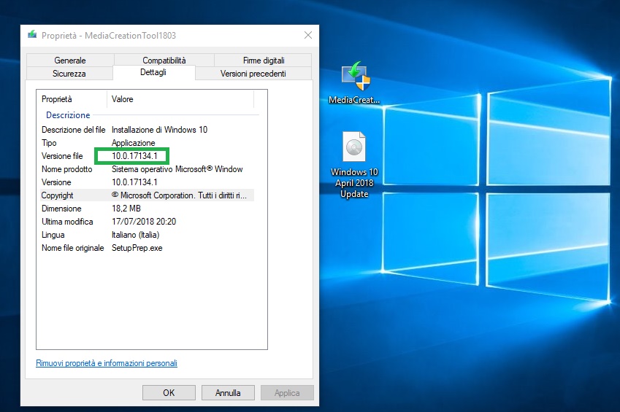Image resolution: width=620 pixels, height=412 pixels.
Task: Click the dialog title bar application icon
Action: coord(32,35)
